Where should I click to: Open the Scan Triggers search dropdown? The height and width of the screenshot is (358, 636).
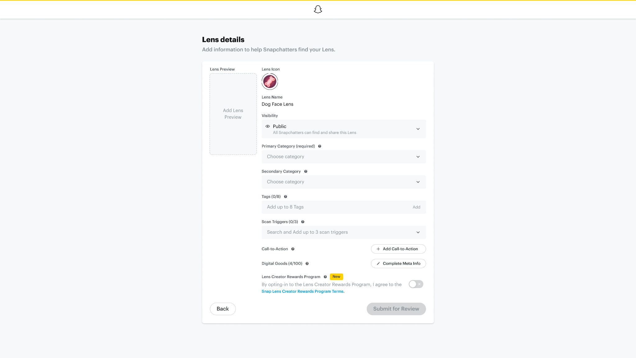point(343,232)
